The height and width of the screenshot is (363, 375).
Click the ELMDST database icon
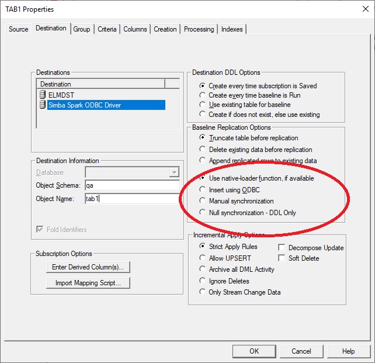[x=43, y=94]
